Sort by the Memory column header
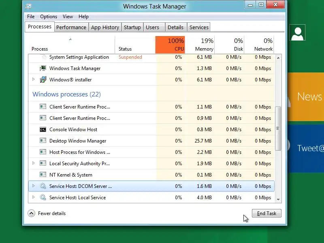This screenshot has height=243, width=324. pyautogui.click(x=200, y=45)
